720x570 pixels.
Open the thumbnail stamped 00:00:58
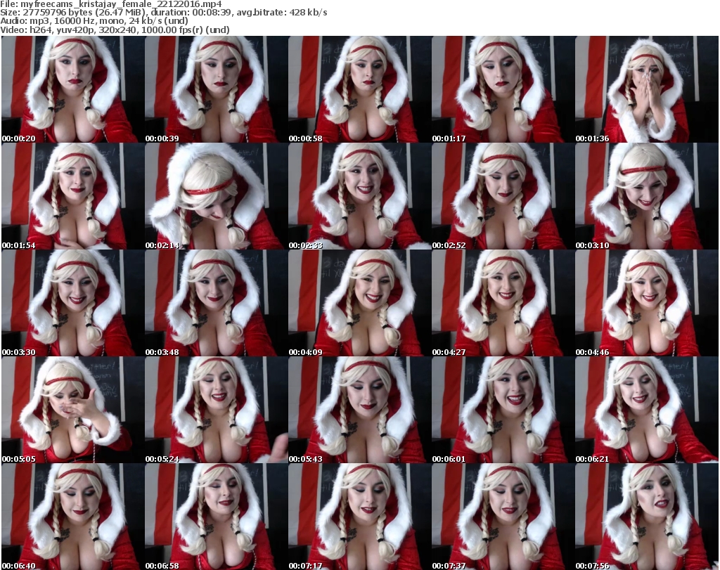click(x=359, y=89)
